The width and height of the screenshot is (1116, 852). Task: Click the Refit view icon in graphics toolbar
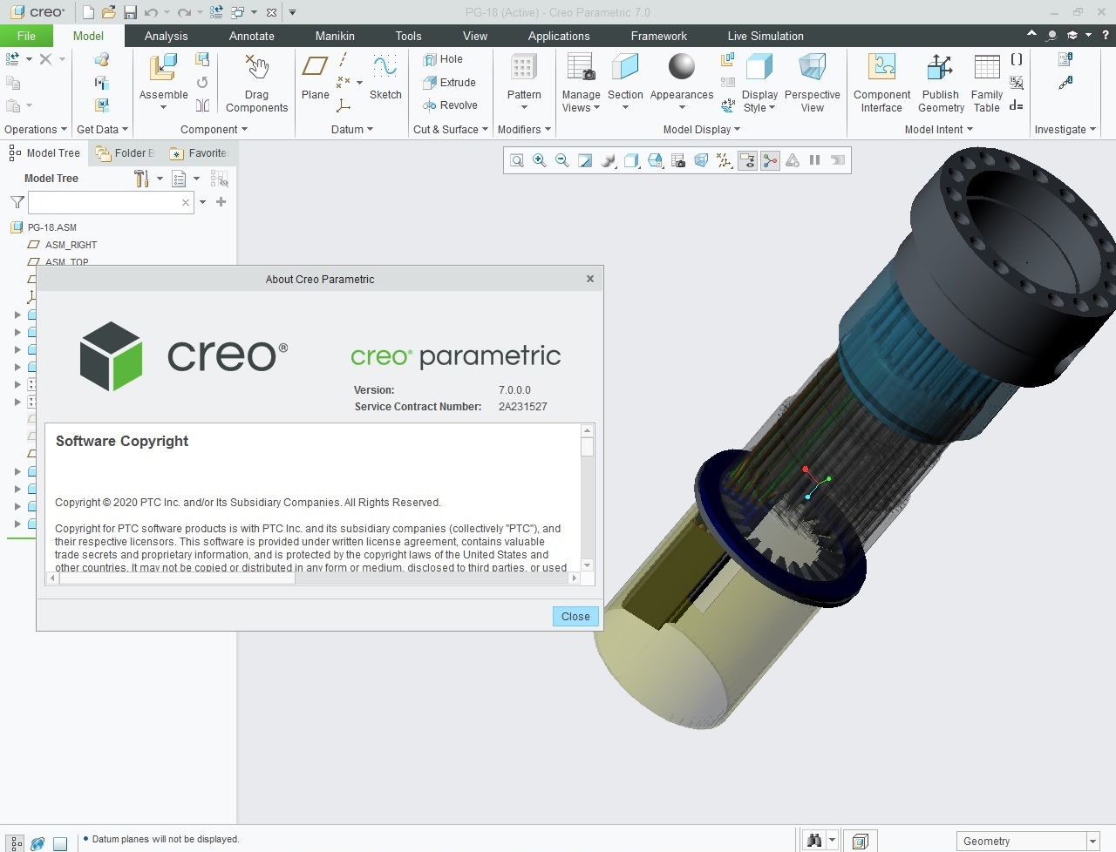click(x=517, y=160)
